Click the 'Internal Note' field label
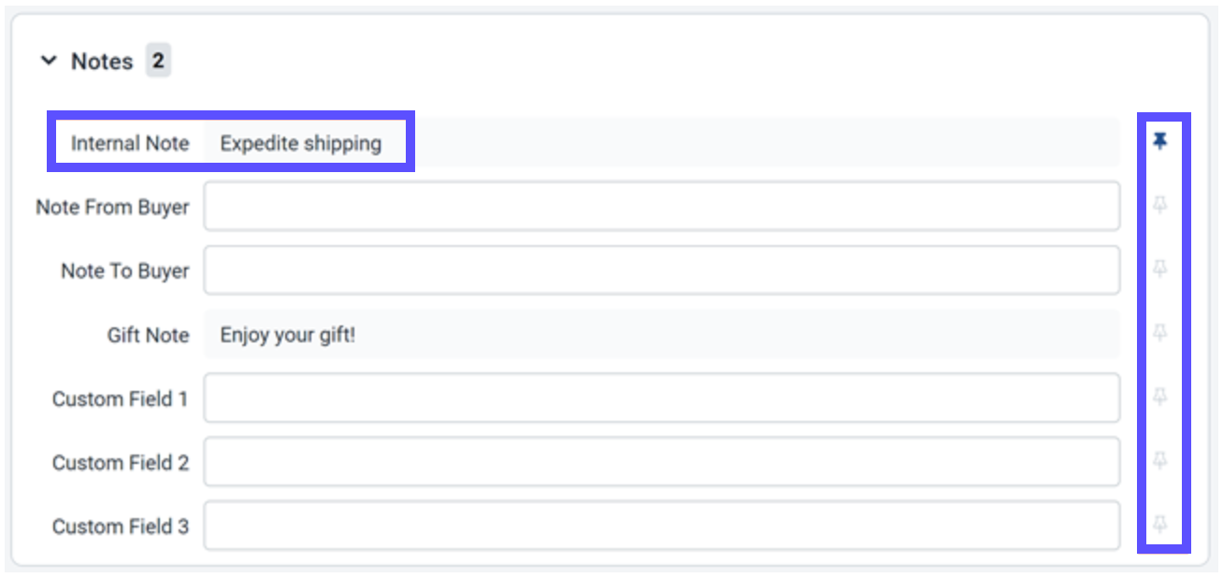This screenshot has width=1223, height=578. [130, 143]
